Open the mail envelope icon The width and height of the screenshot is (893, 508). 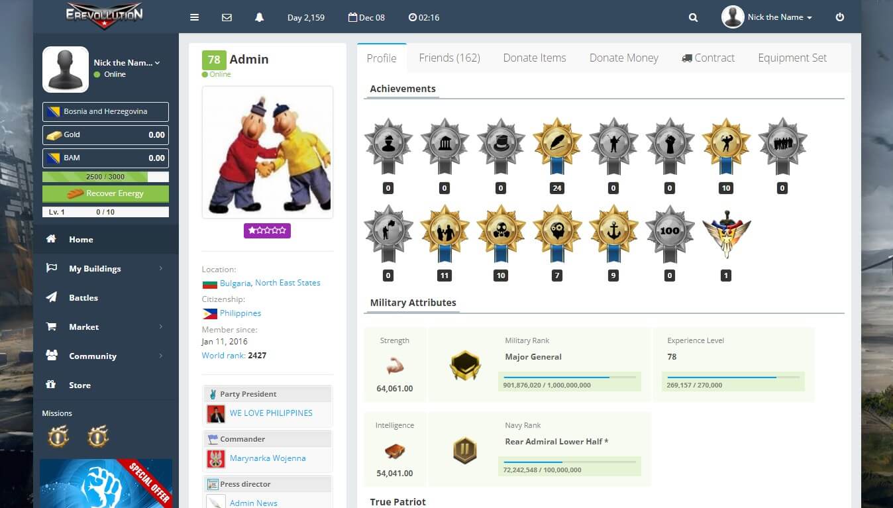point(227,17)
